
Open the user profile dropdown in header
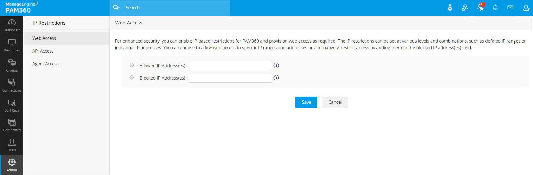click(526, 8)
